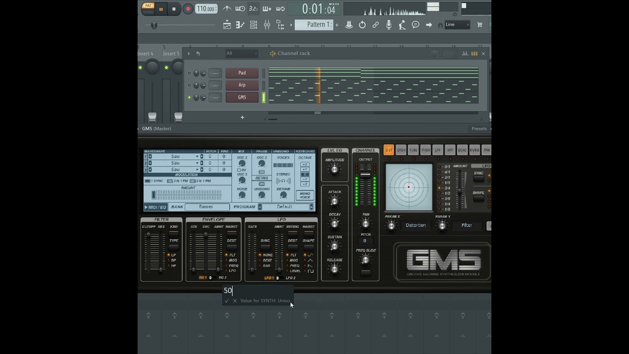Go to previous program arrow
Viewport: 629px width, 354px height.
coord(260,207)
